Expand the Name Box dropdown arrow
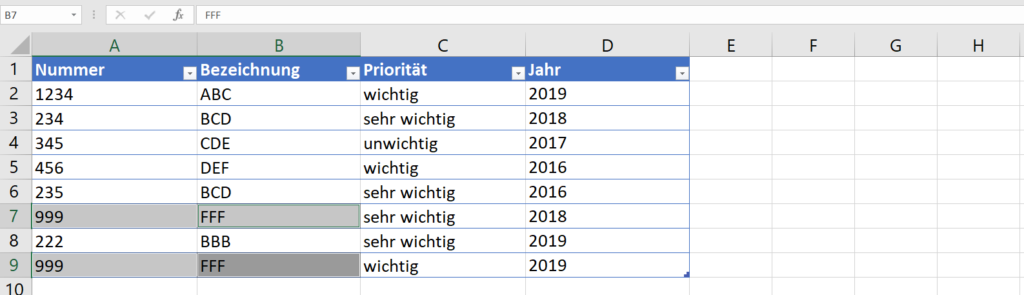 (x=74, y=15)
